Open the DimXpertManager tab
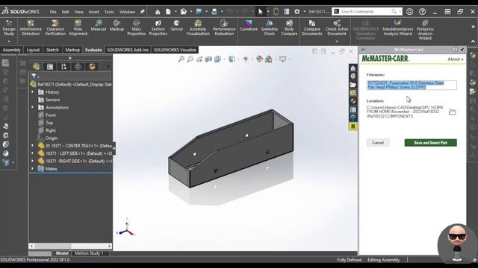The height and width of the screenshot is (268, 478). (78, 66)
